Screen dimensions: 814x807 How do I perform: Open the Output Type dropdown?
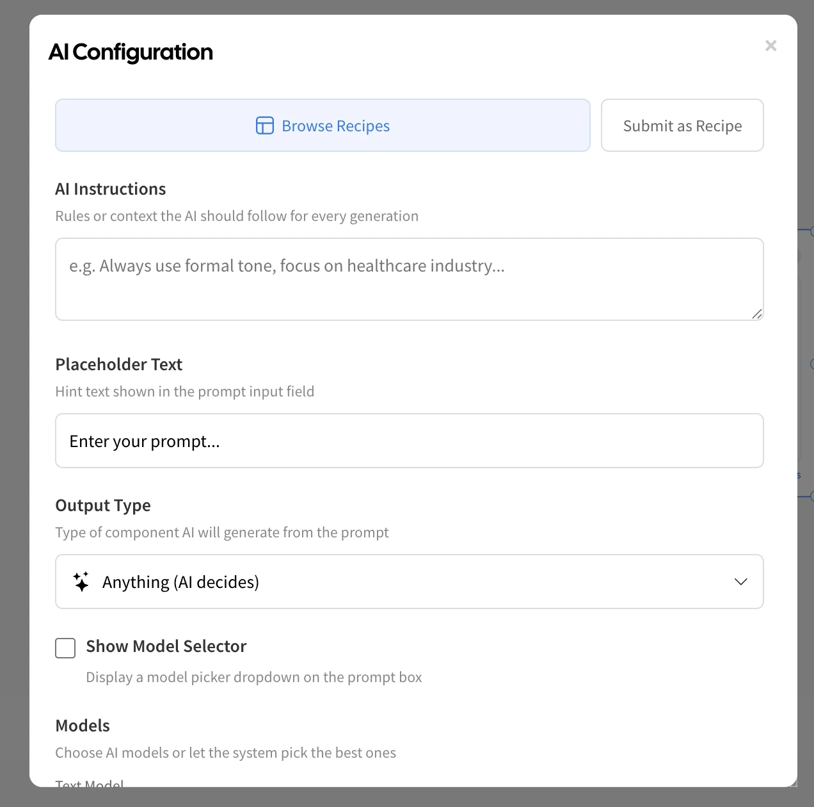[410, 582]
